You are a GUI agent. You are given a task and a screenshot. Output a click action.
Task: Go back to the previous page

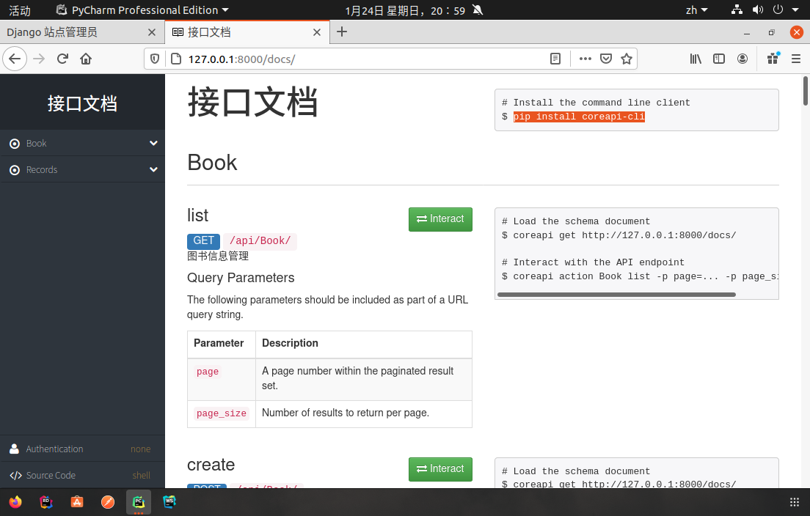pos(15,59)
